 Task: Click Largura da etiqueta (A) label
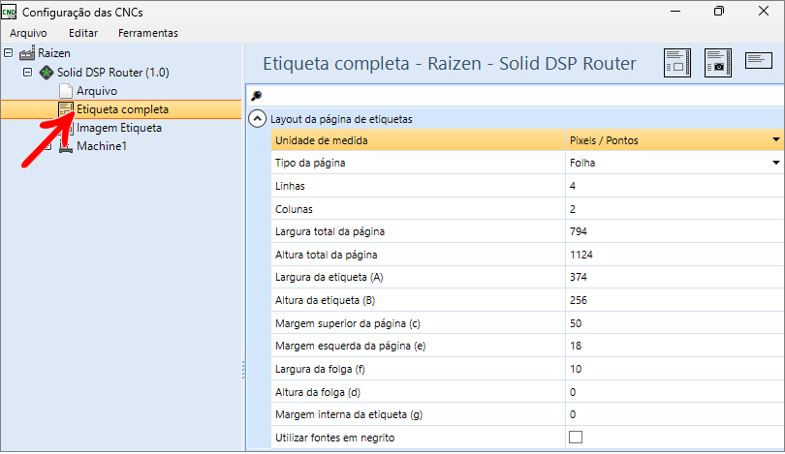click(329, 277)
